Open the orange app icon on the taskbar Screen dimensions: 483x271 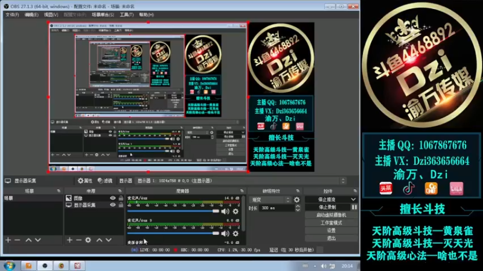coord(28,266)
